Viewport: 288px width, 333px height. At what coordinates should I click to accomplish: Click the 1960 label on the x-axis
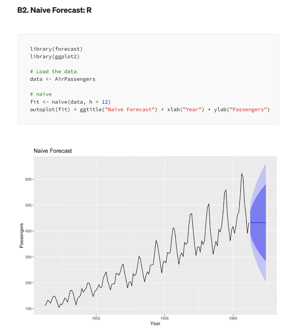(233, 318)
